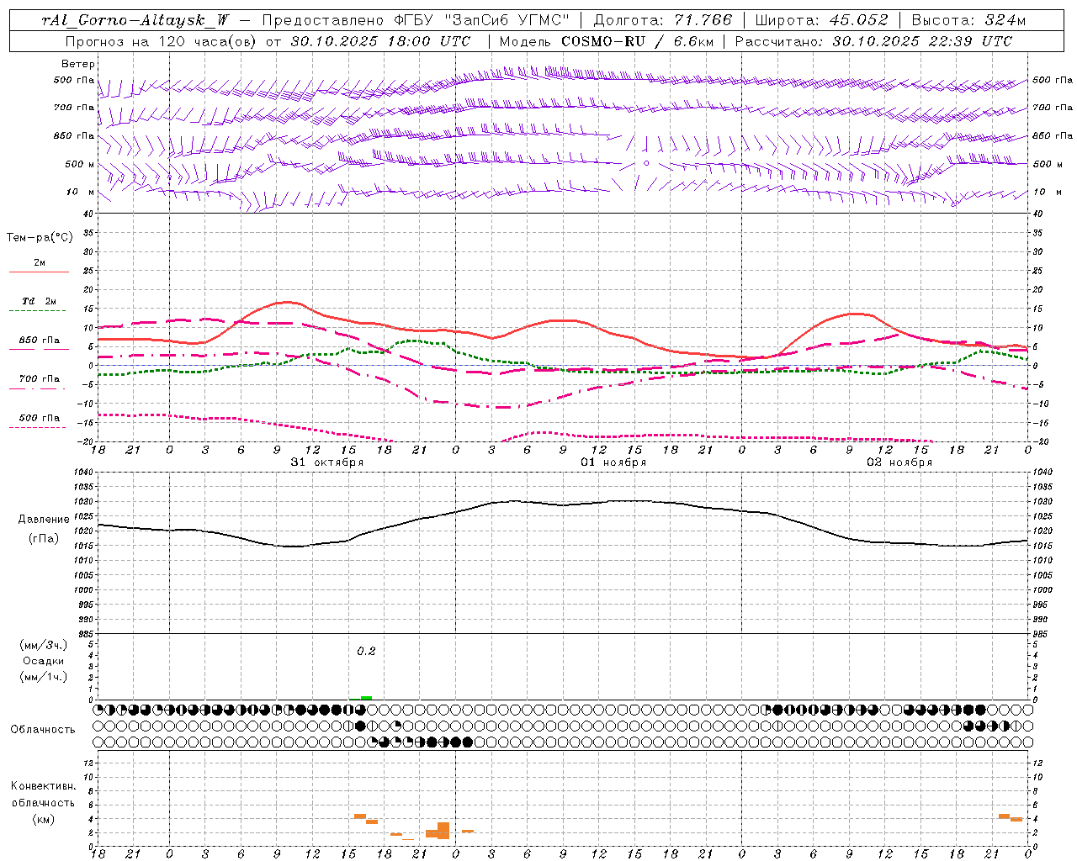Screen dimensions: 1077x861
Task: Click the date label 31 октября
Action: [327, 462]
